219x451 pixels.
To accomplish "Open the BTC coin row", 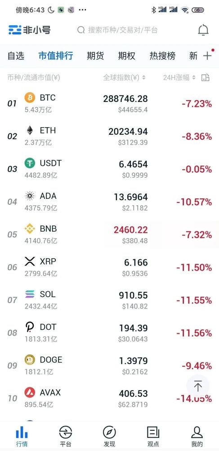I will click(110, 104).
